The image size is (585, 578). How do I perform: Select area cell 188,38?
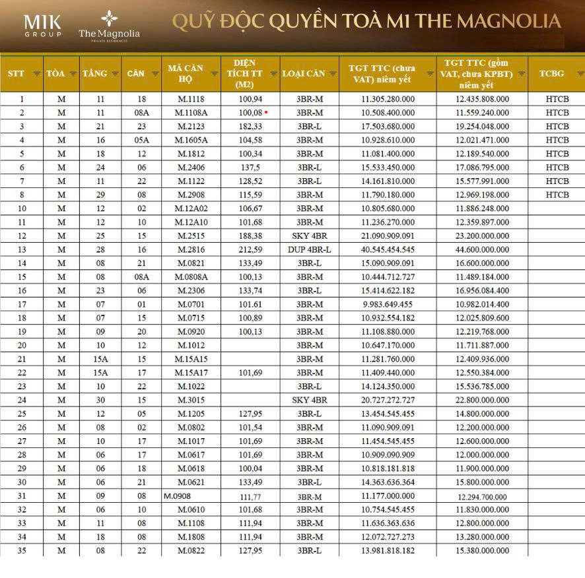point(250,236)
